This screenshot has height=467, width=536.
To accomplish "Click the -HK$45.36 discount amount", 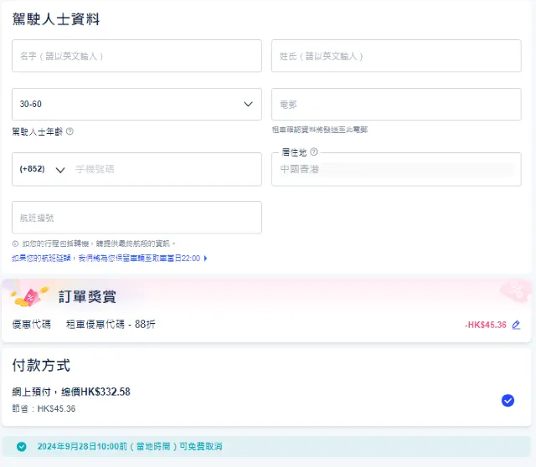I will tap(486, 325).
